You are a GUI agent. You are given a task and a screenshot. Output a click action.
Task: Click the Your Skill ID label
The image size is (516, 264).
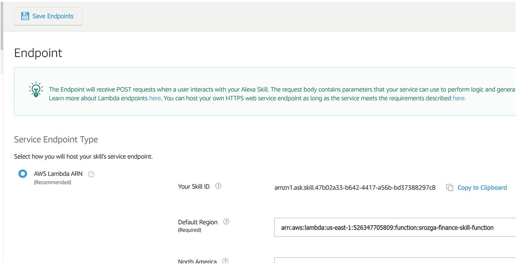point(194,187)
